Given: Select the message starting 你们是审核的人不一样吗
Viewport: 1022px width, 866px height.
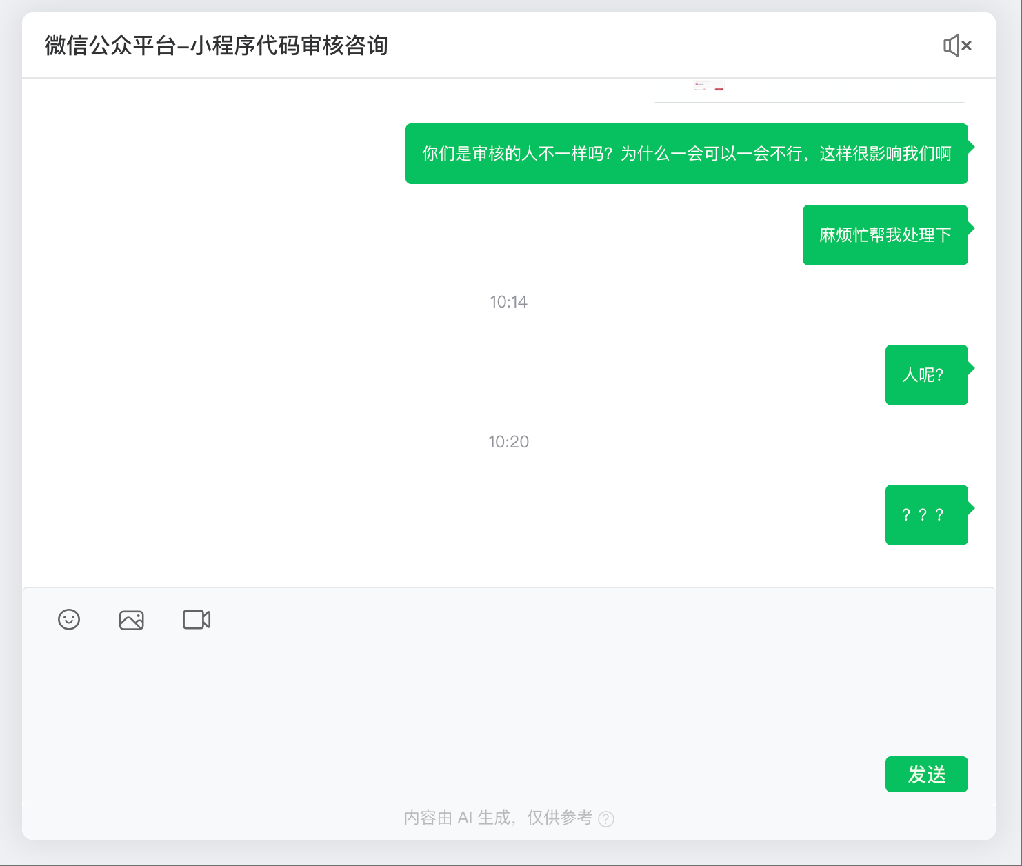Looking at the screenshot, I should pos(687,154).
